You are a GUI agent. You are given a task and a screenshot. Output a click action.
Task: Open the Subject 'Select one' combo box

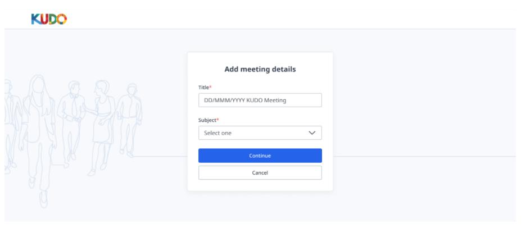[x=260, y=133]
